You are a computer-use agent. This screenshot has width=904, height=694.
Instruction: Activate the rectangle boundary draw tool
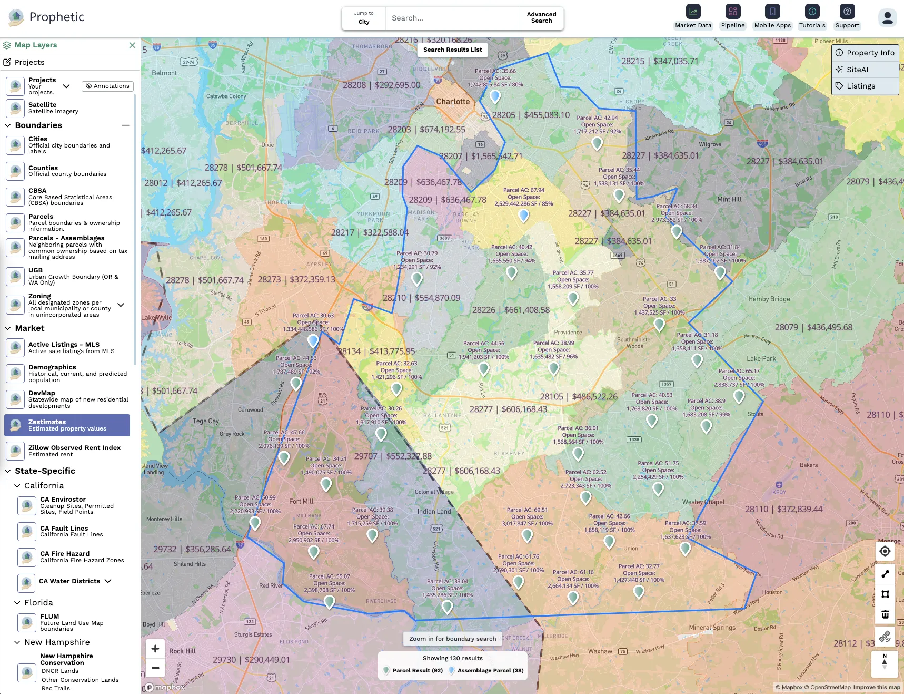(x=885, y=594)
